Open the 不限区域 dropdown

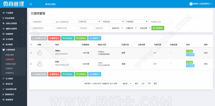point(113,22)
